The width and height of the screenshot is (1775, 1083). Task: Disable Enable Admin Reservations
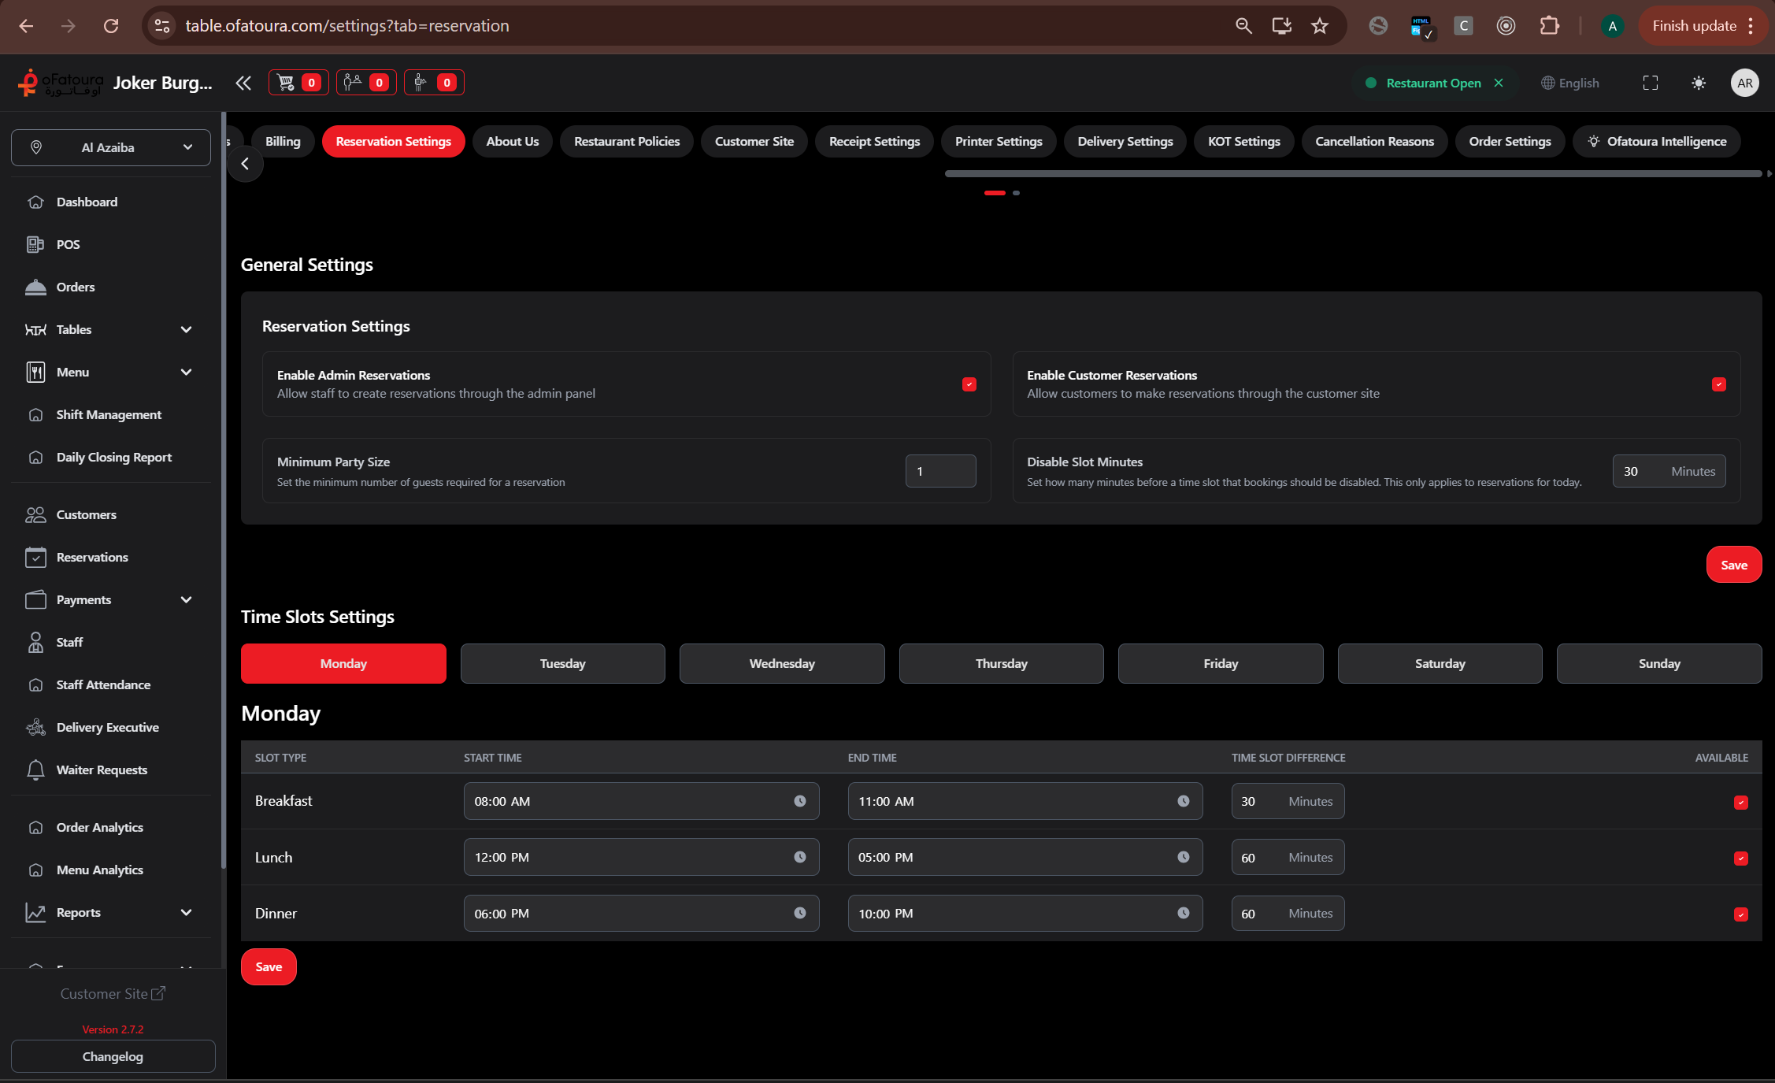pyautogui.click(x=969, y=384)
